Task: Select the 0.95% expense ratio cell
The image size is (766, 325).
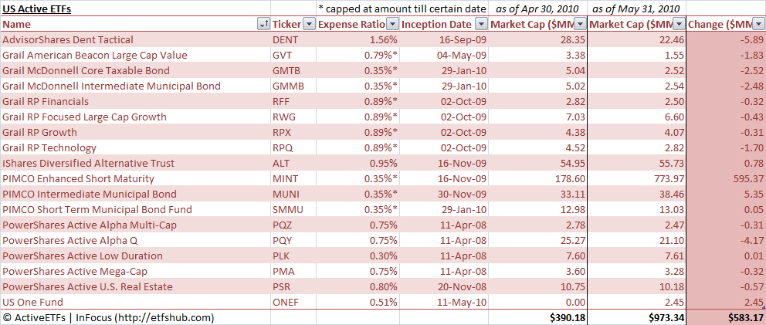Action: [358, 163]
